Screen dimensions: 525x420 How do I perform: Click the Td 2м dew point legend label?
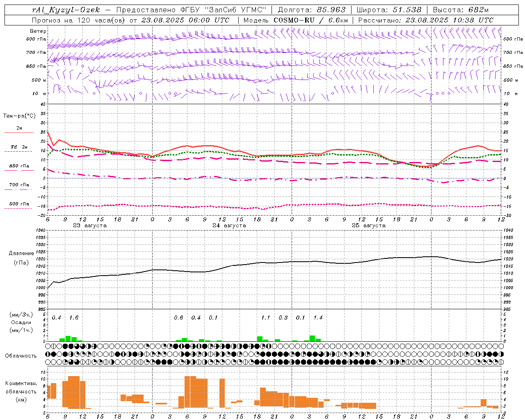coord(19,147)
